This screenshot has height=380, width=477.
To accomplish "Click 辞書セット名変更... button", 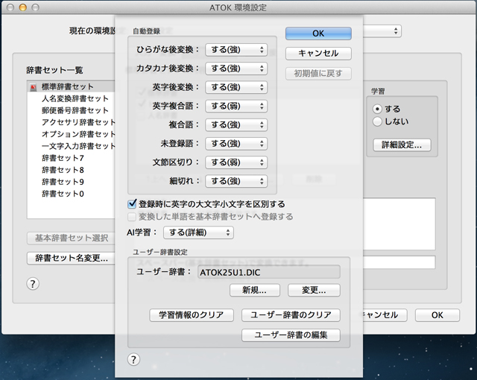I will coord(71,259).
